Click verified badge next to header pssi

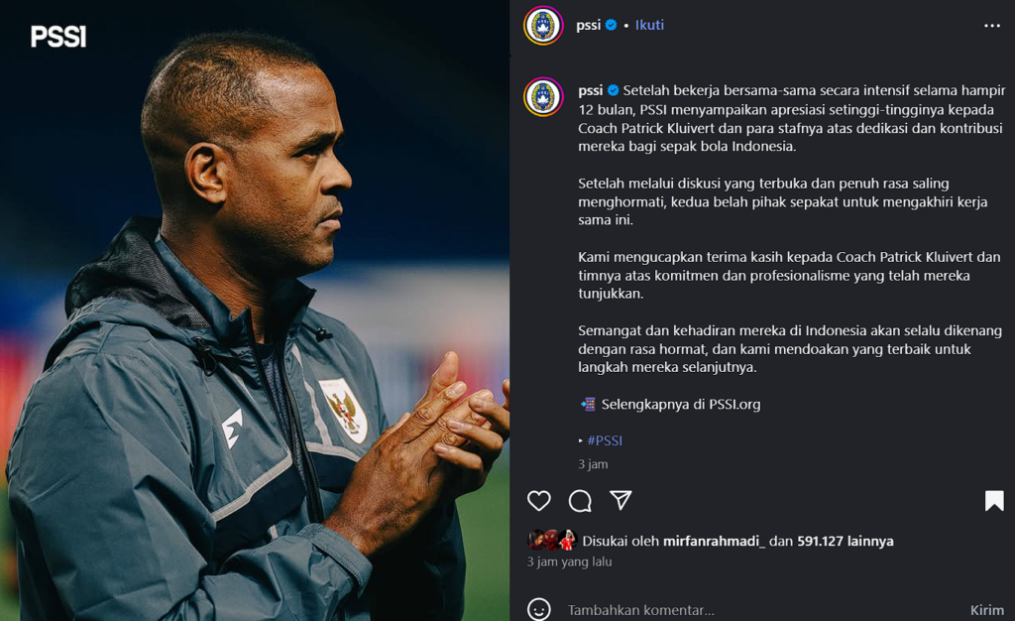pyautogui.click(x=611, y=25)
